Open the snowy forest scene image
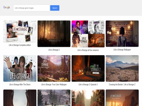 click(54, 98)
